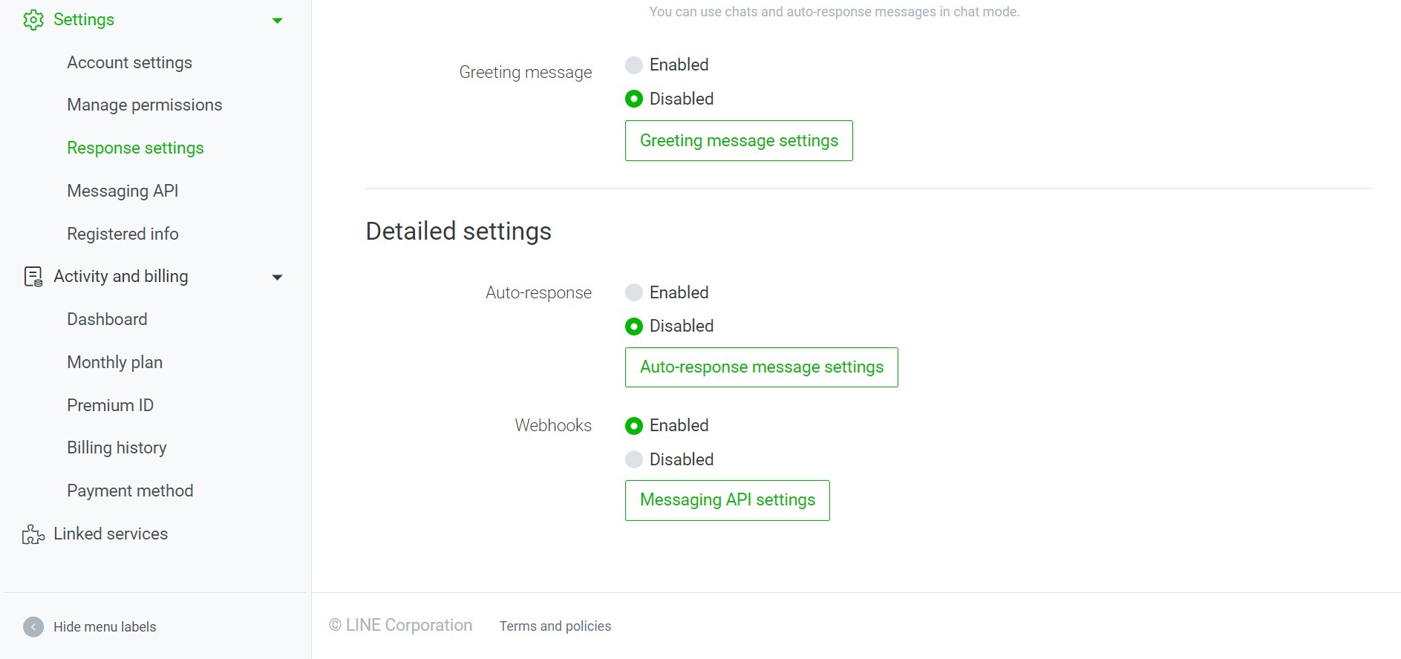Click the Hide menu labels arrow icon
Screen dimensions: 1401x659
point(33,627)
